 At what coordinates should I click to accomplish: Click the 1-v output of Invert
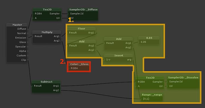(x=108, y=60)
